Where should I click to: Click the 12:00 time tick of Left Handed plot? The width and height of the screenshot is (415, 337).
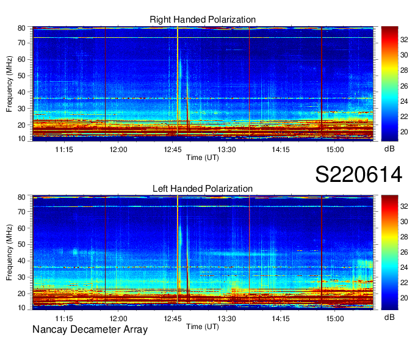(118, 318)
